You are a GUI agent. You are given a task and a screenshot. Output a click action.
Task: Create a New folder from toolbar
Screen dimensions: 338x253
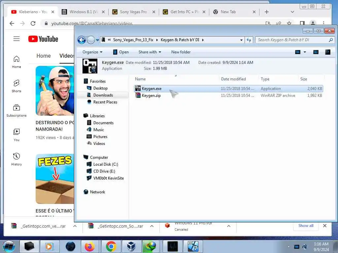pyautogui.click(x=181, y=52)
